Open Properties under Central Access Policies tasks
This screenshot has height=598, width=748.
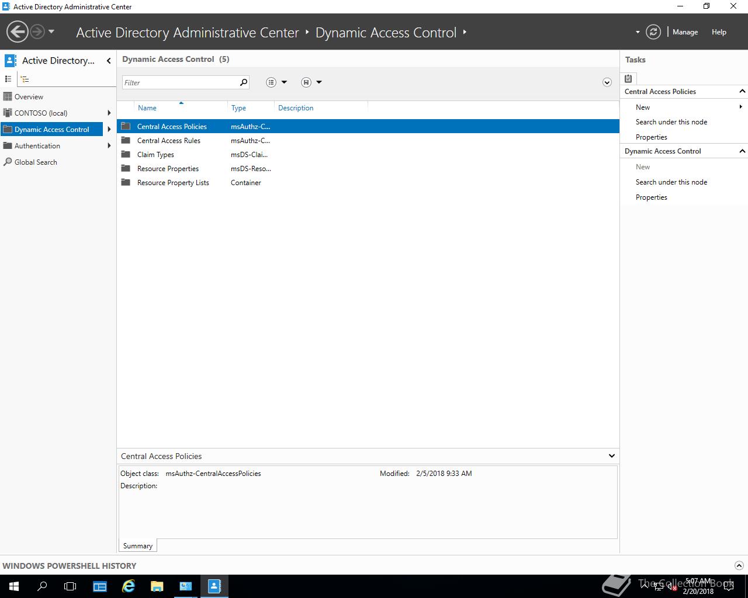pyautogui.click(x=652, y=137)
